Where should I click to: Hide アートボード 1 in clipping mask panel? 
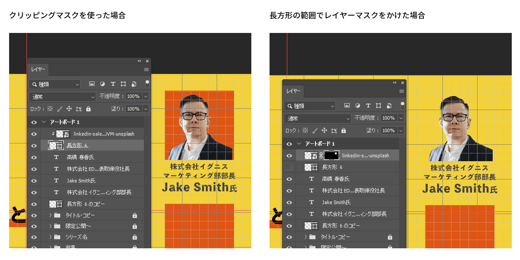(x=34, y=122)
